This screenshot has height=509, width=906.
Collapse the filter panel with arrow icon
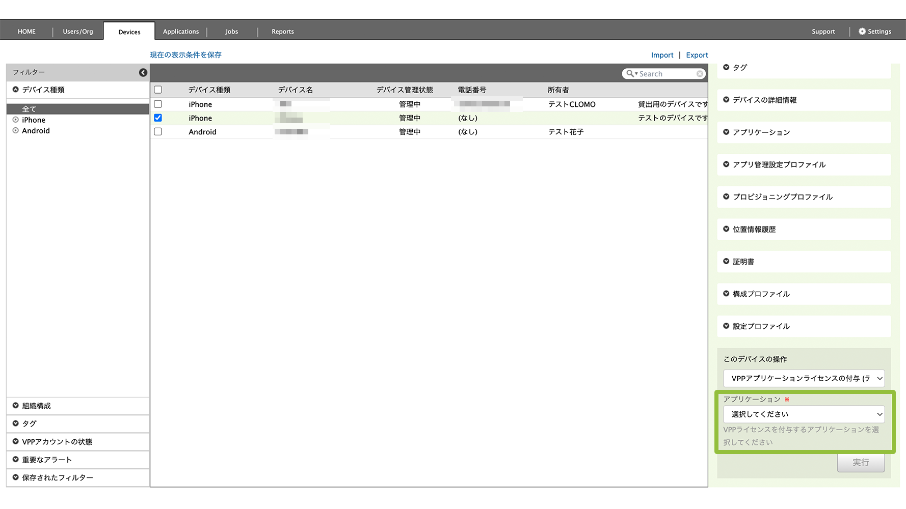(143, 73)
